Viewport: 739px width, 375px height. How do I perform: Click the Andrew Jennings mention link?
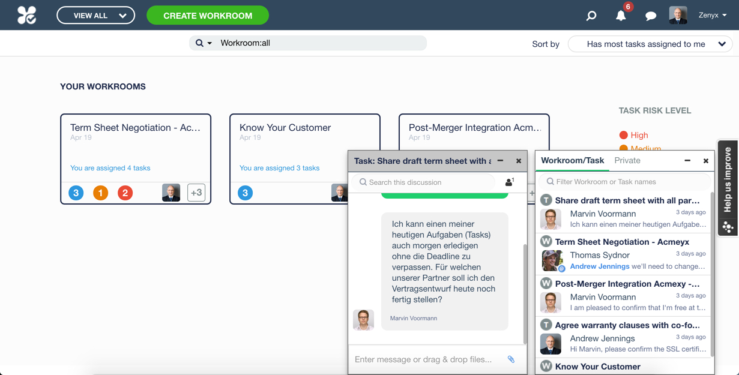(600, 266)
